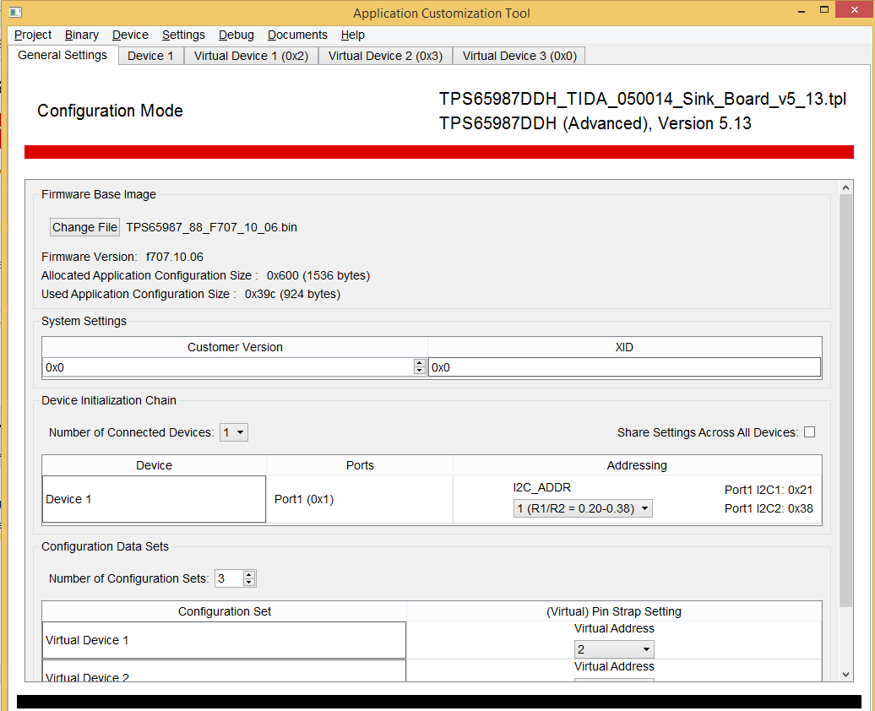This screenshot has width=875, height=711.
Task: Click the Device column header
Action: tap(154, 465)
